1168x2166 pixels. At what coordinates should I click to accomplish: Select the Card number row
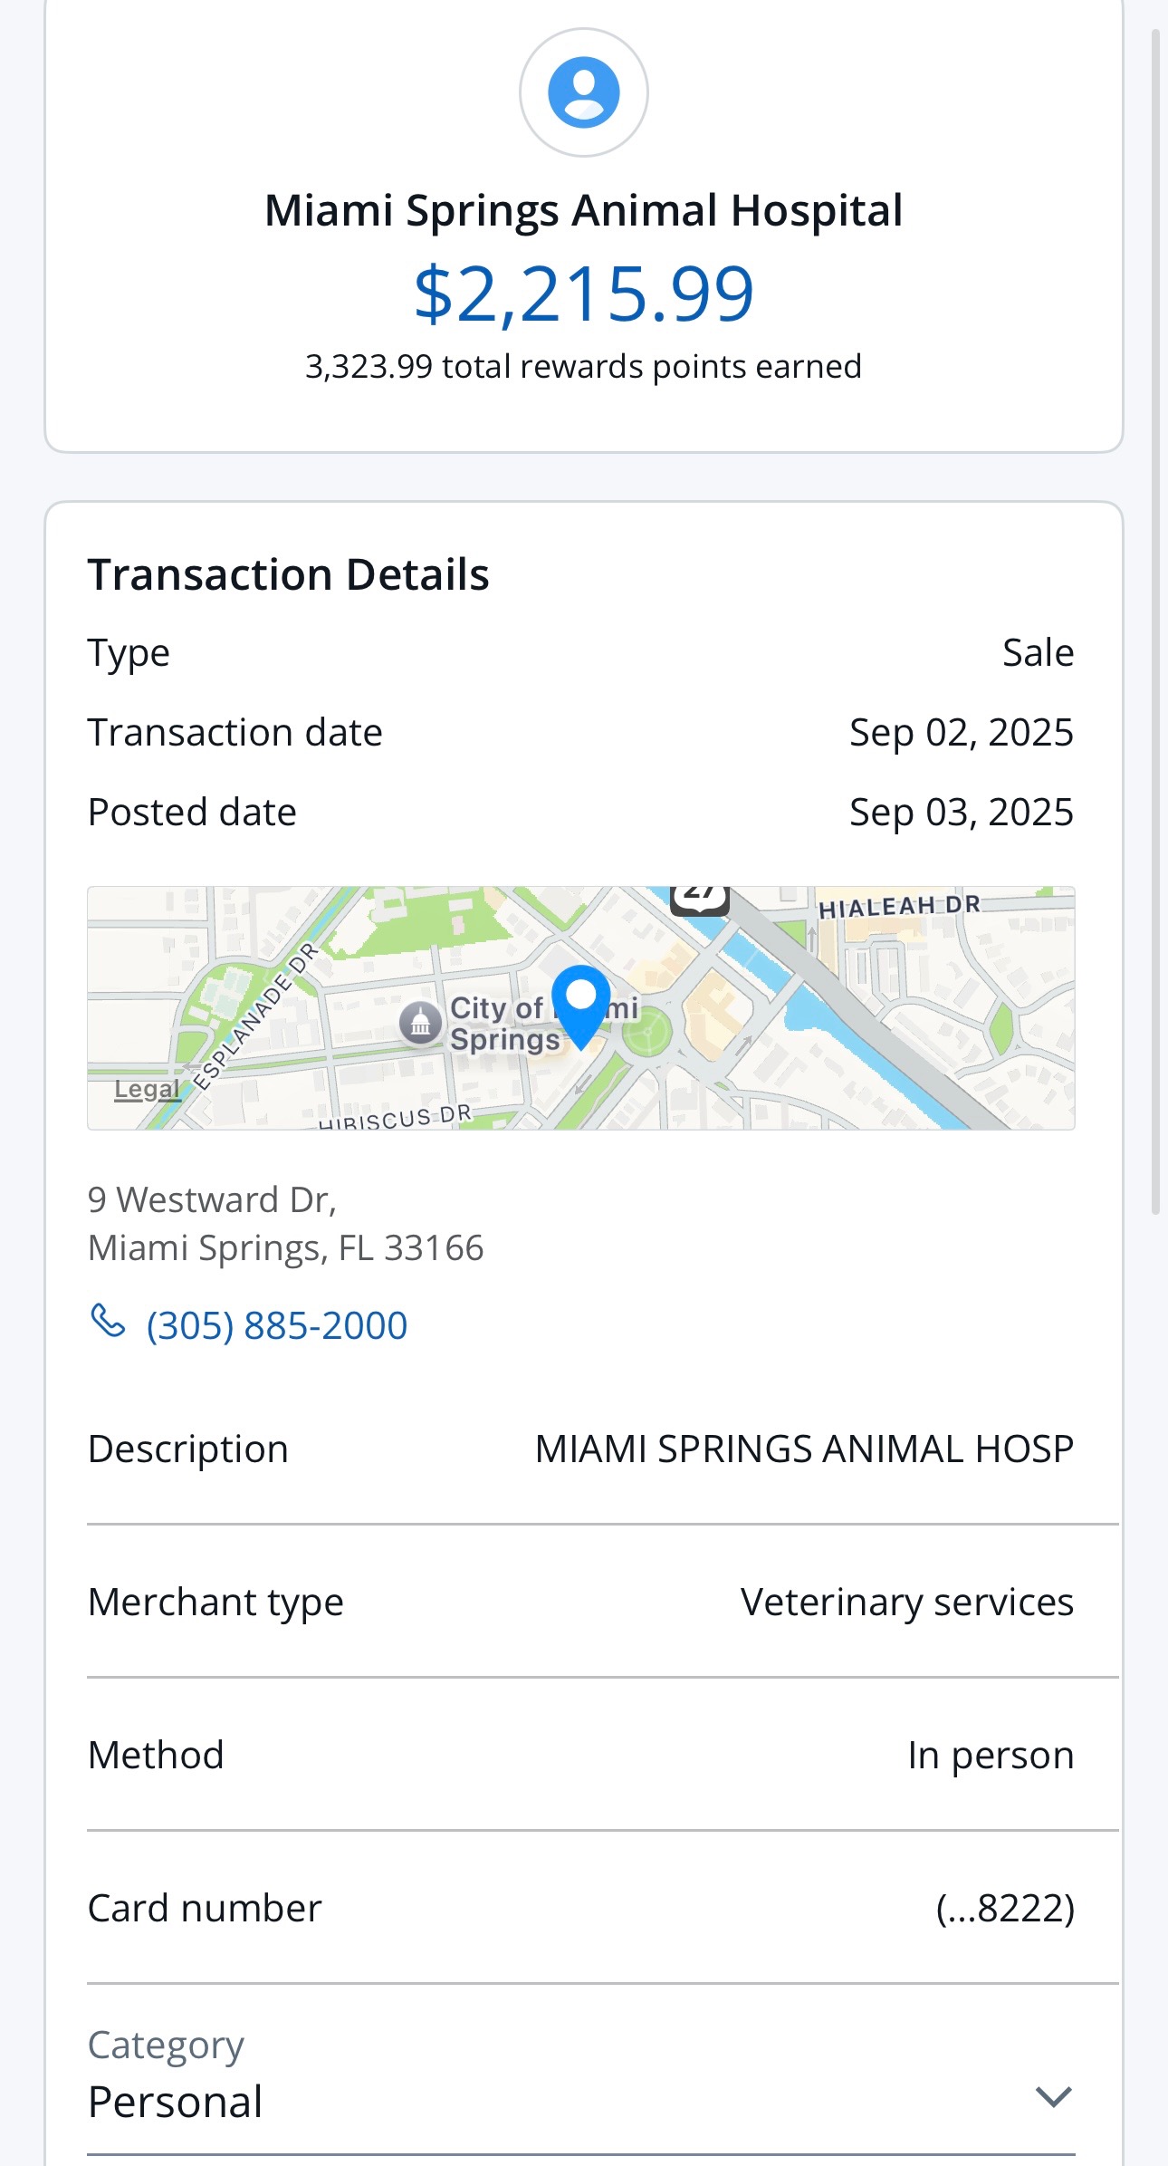pos(581,1908)
